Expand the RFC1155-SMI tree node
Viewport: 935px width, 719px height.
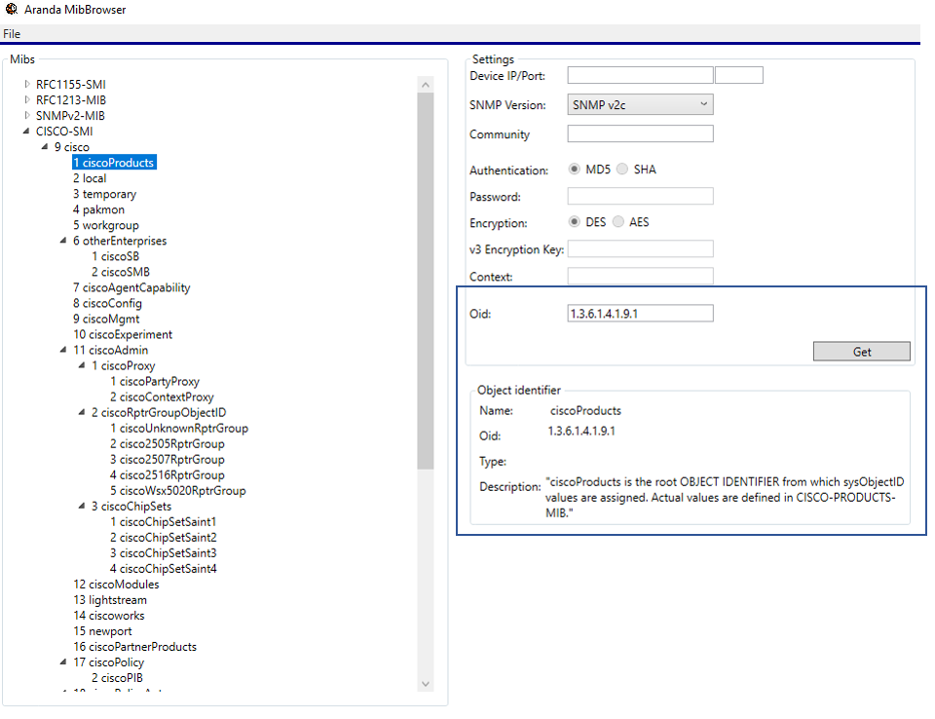coord(27,84)
